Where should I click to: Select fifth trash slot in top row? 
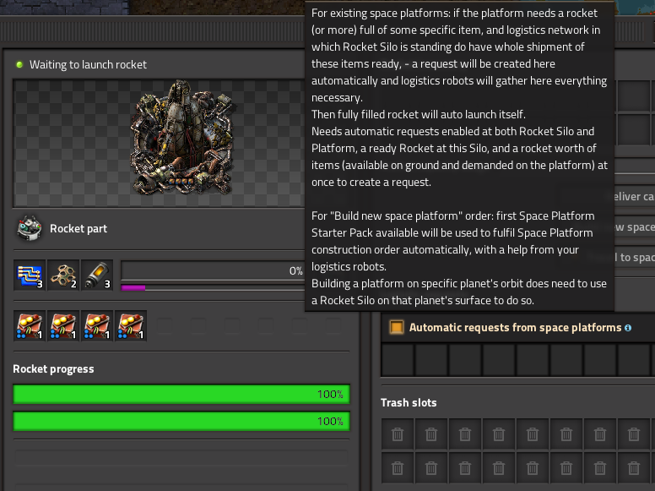click(x=533, y=434)
